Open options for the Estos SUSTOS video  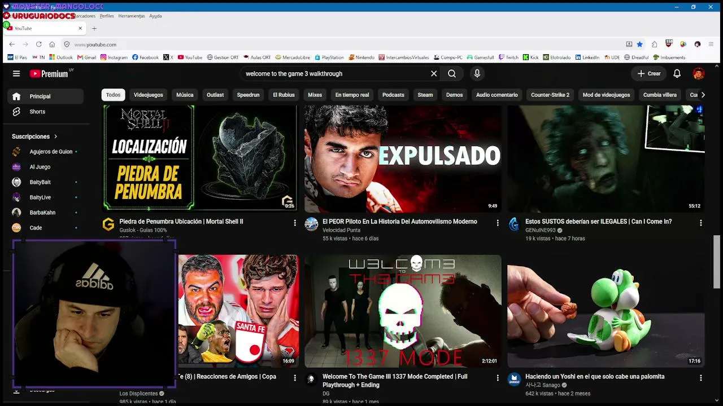point(701,223)
